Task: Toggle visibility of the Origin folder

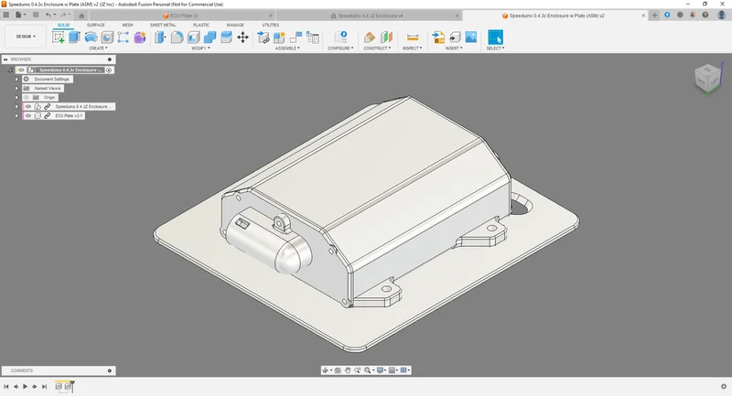Action: click(27, 98)
